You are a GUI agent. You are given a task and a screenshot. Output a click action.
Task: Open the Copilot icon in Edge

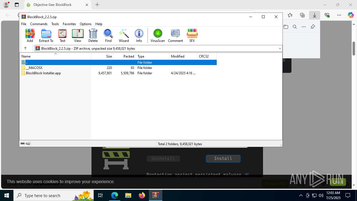click(x=351, y=15)
